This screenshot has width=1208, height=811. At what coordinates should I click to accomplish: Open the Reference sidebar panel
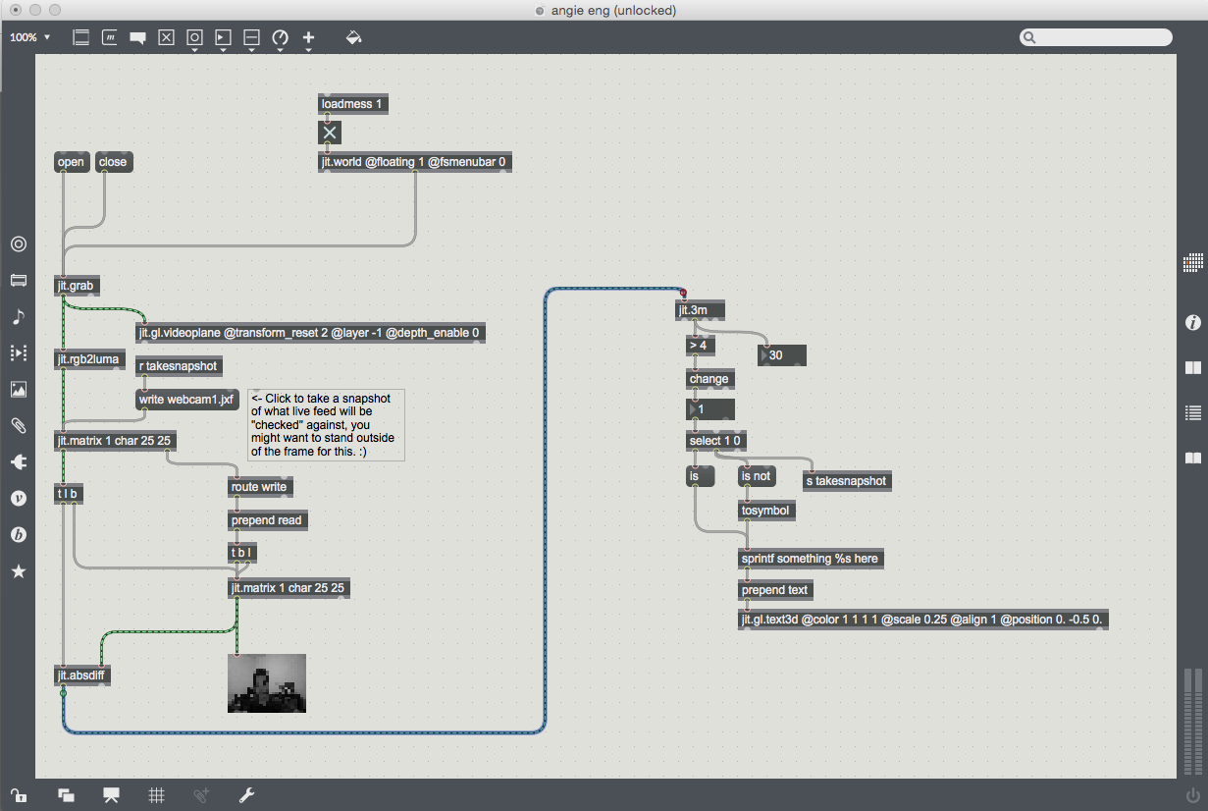[x=1193, y=368]
